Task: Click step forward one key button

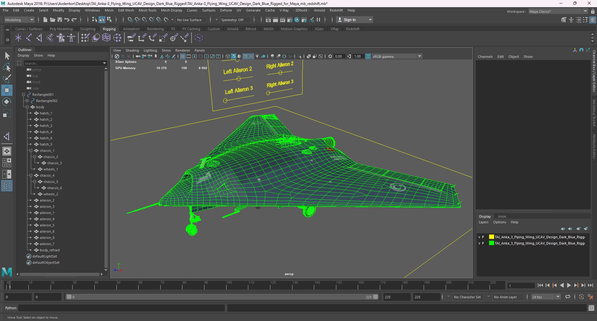Action: pos(576,285)
